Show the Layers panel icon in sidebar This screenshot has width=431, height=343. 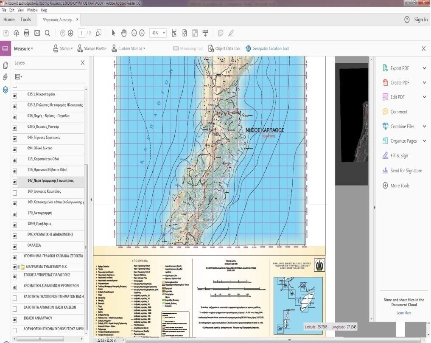tap(5, 90)
